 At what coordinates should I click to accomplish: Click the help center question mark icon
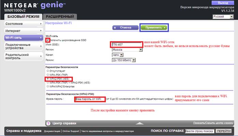pos(48,124)
